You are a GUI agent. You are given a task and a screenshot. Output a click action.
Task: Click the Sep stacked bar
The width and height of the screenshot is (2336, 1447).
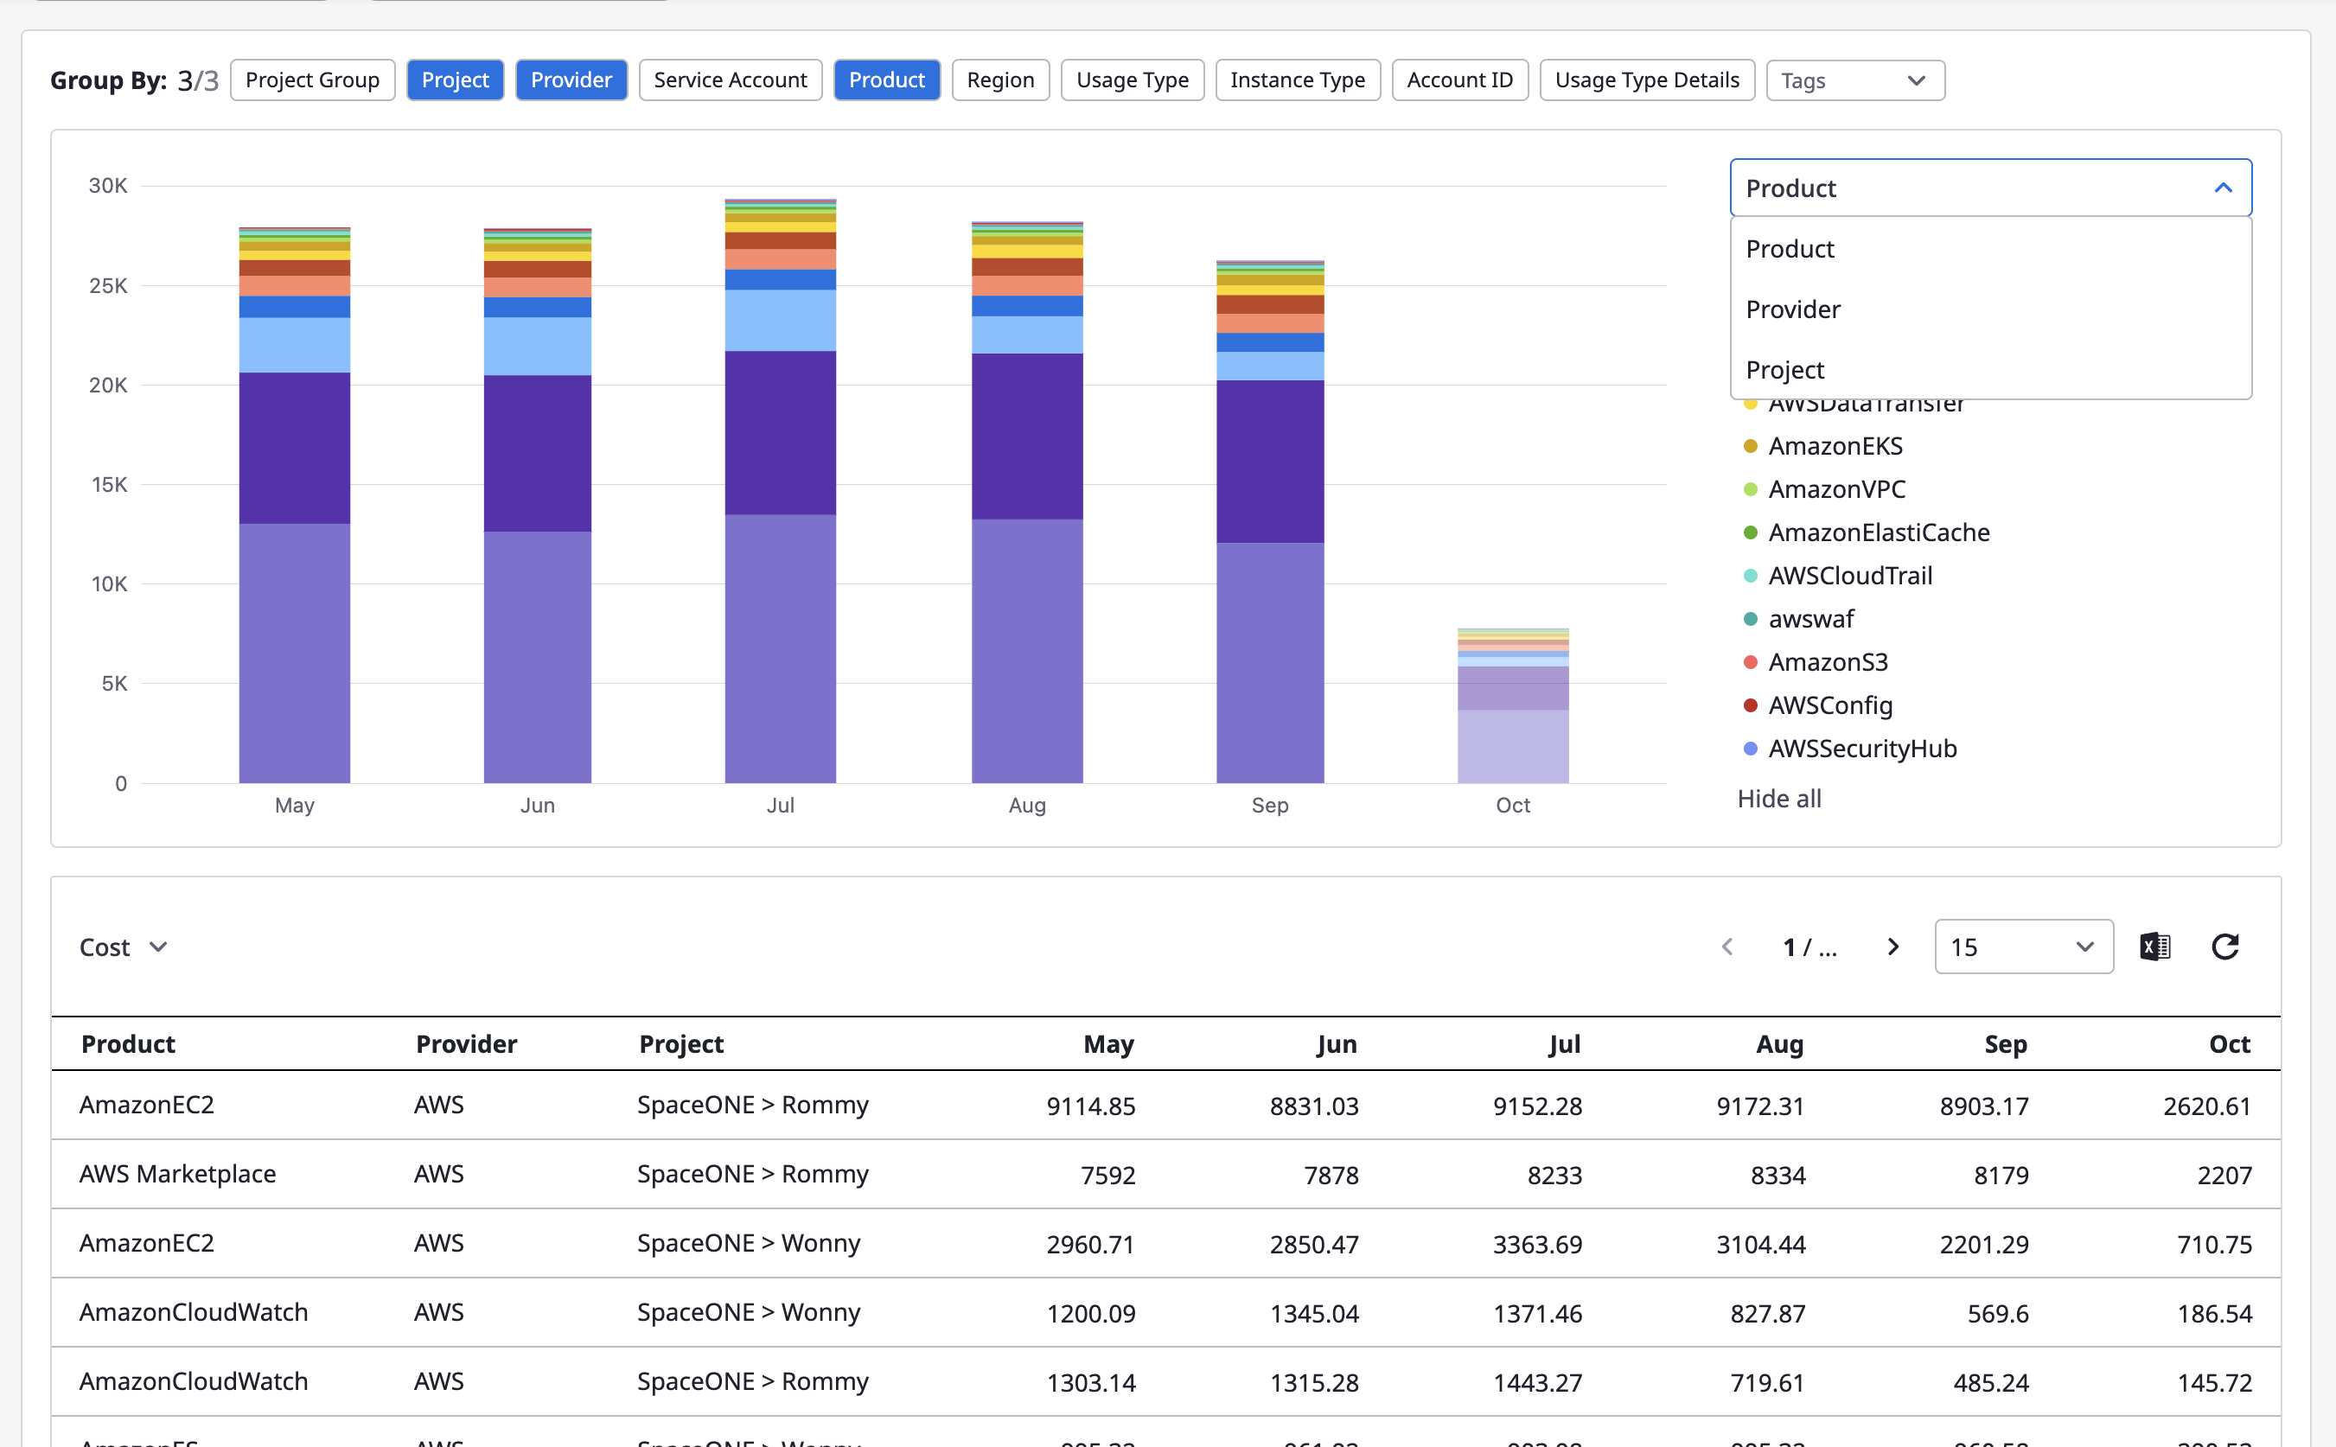[x=1270, y=521]
